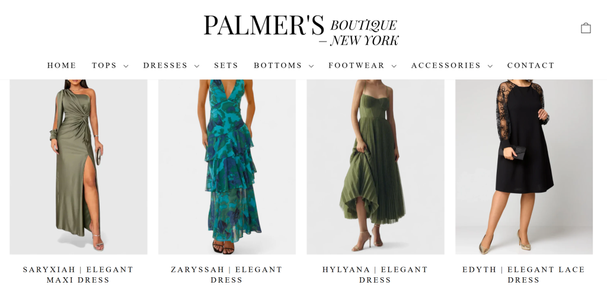Open the Sets menu item

coord(226,65)
